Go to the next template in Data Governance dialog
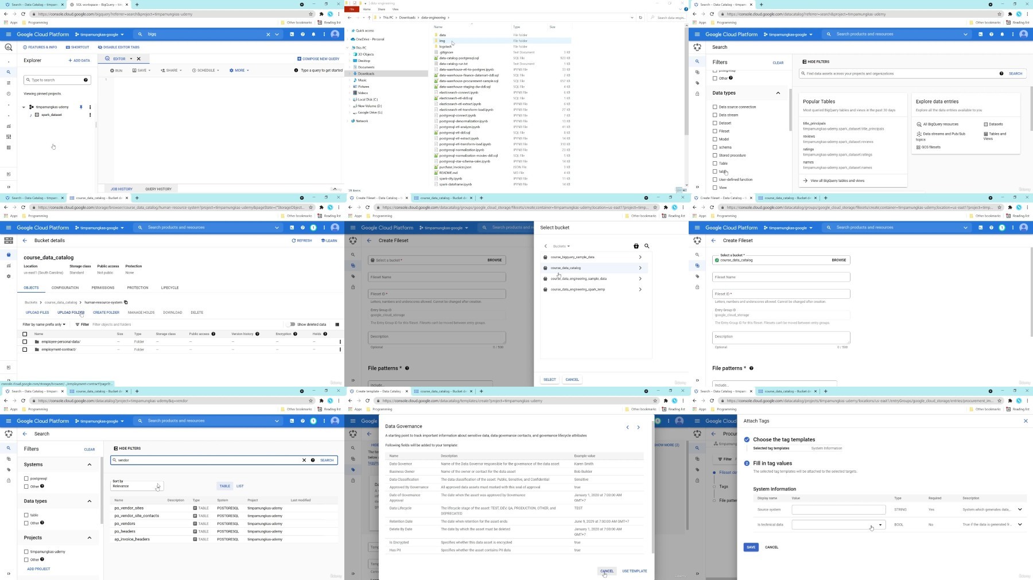The width and height of the screenshot is (1033, 580). [638, 427]
